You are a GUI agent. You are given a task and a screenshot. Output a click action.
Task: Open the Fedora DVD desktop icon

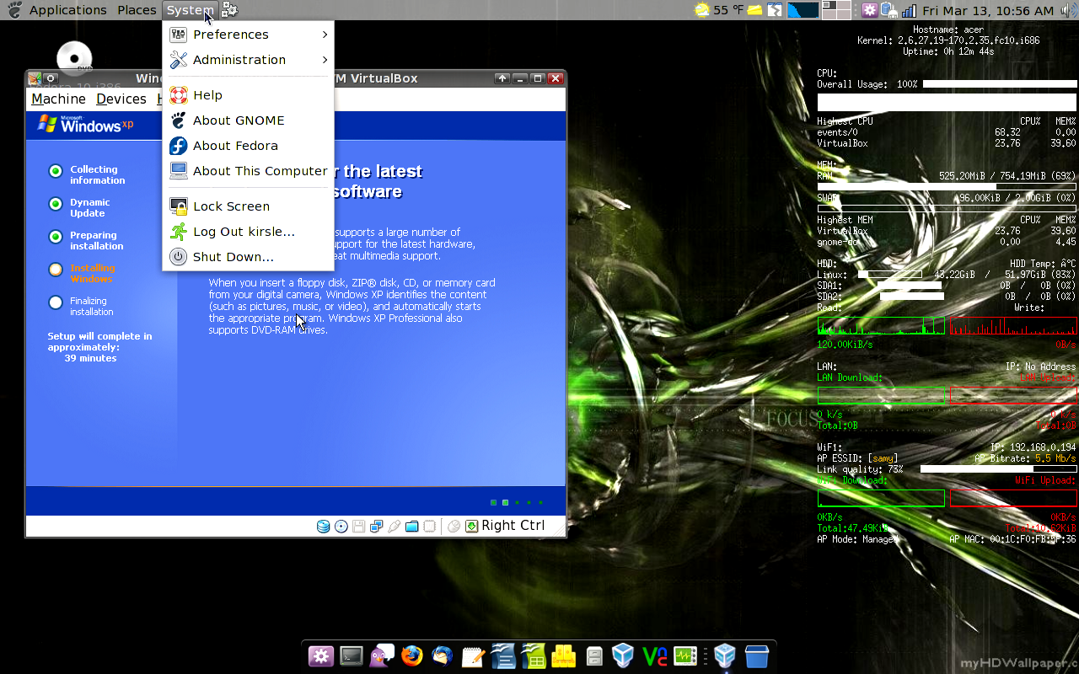(74, 57)
